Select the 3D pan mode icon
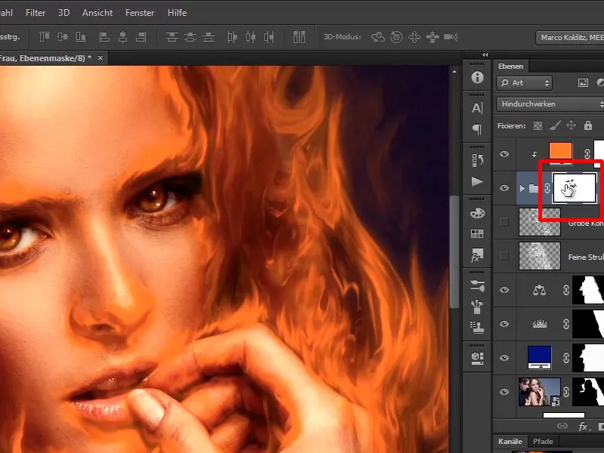Image resolution: width=604 pixels, height=453 pixels. click(414, 37)
